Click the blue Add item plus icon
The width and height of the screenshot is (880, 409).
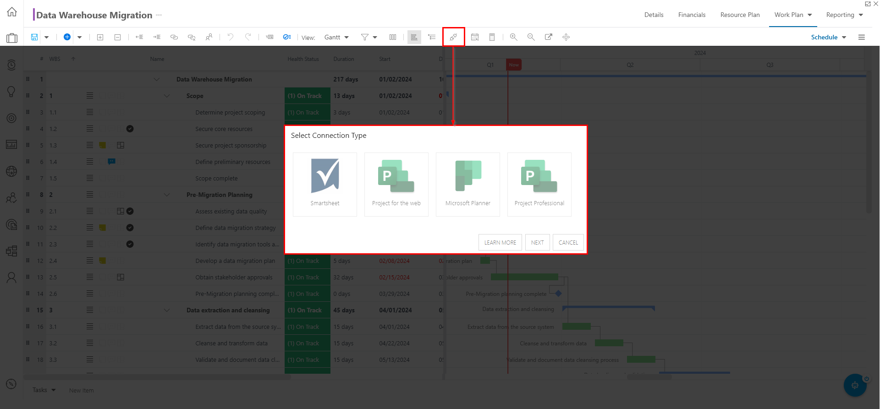[67, 37]
